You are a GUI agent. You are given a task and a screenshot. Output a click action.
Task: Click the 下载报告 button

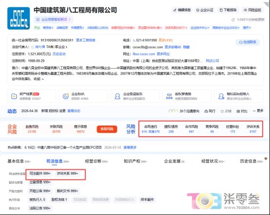point(228,10)
